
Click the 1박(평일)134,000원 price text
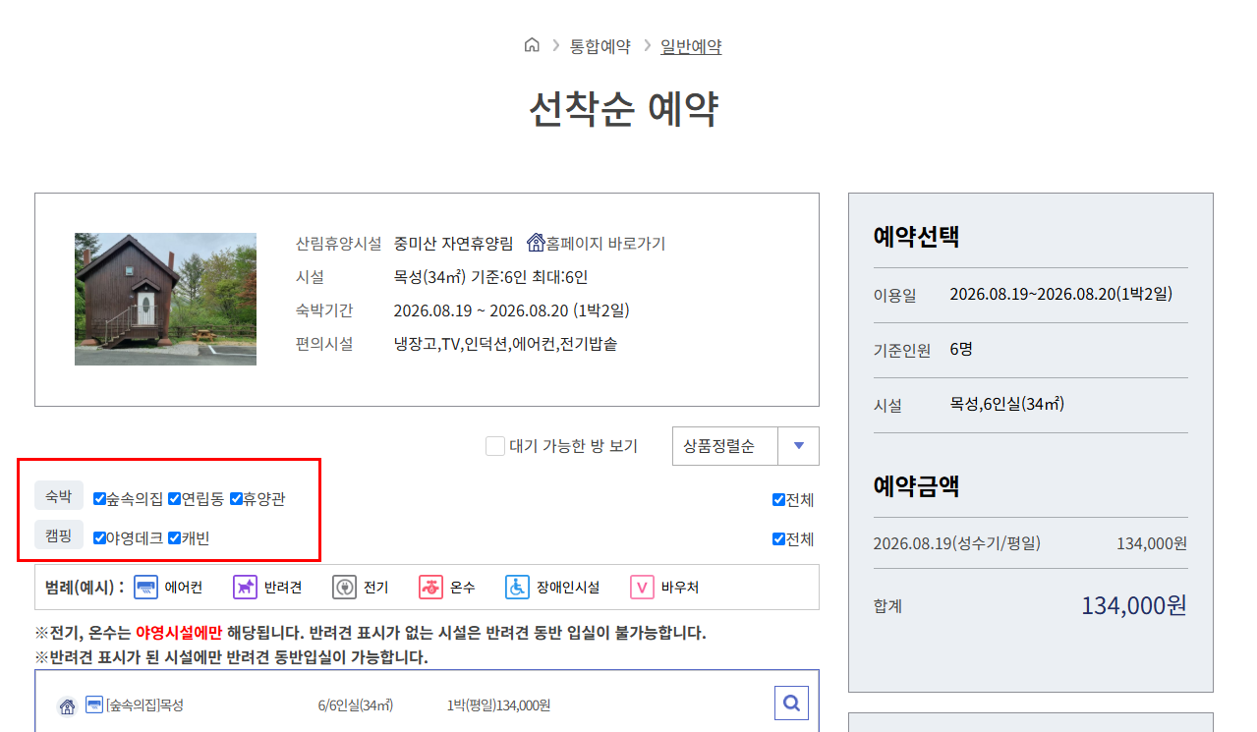coord(498,705)
